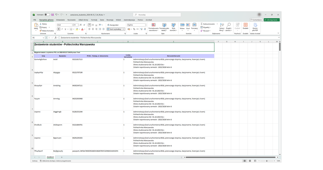323x170 pixels.
Task: Click Zawijaj tekst wrap text
Action: click(113, 25)
